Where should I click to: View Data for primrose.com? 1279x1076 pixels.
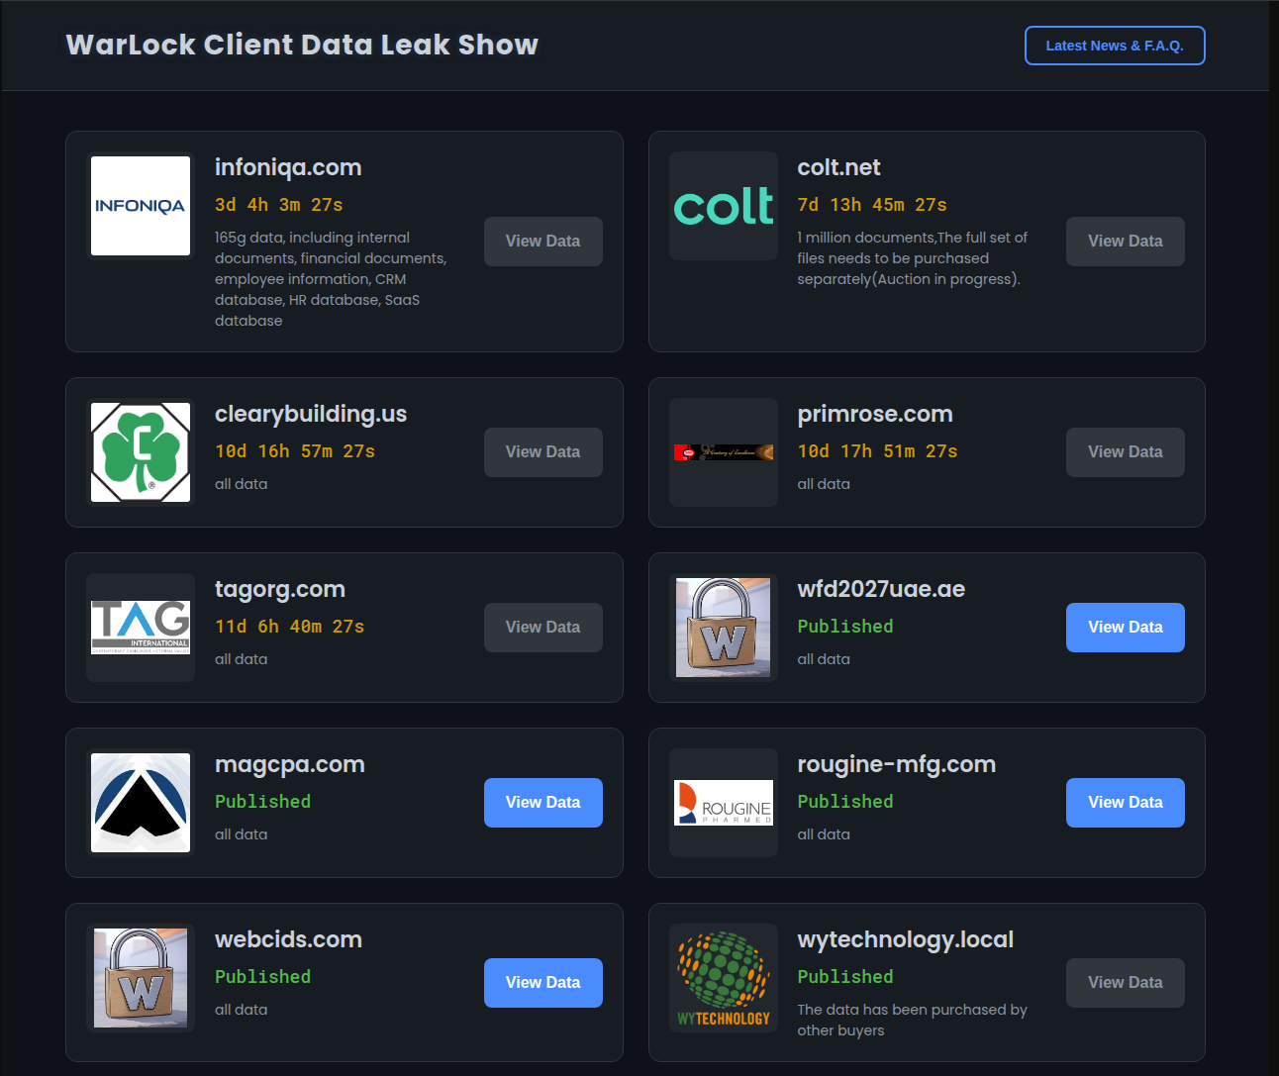(1126, 452)
